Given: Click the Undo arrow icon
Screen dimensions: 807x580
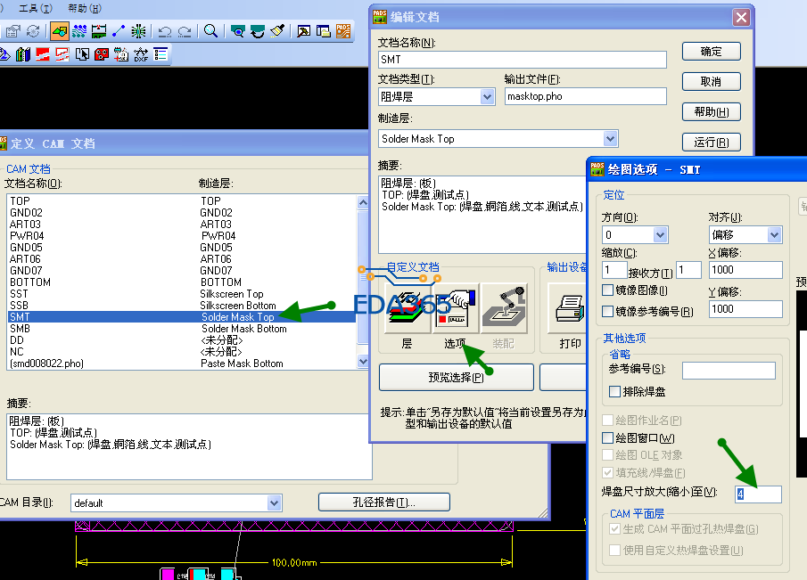Looking at the screenshot, I should point(165,32).
